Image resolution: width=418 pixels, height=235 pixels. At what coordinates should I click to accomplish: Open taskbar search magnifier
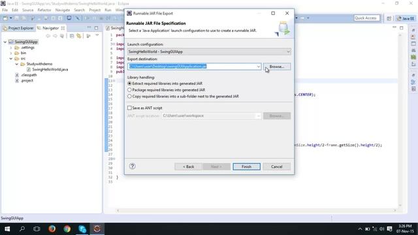point(22,229)
